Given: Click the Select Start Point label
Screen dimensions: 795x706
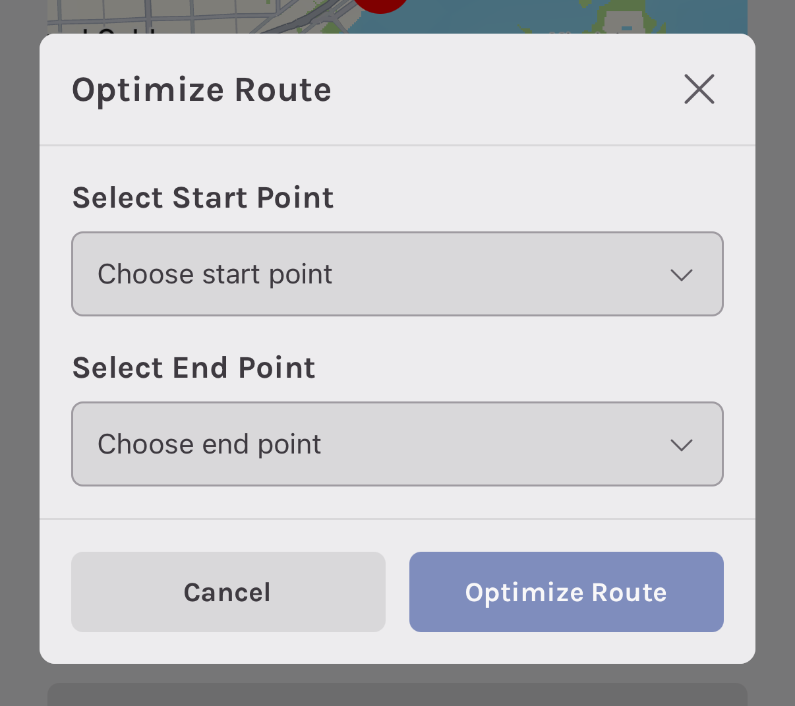Looking at the screenshot, I should click(x=203, y=197).
